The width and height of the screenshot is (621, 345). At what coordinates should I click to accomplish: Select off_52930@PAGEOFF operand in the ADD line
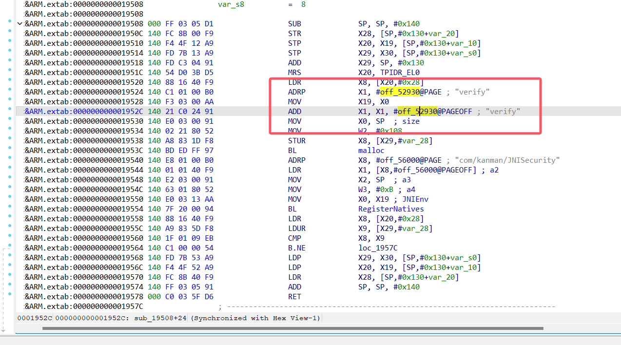point(434,112)
